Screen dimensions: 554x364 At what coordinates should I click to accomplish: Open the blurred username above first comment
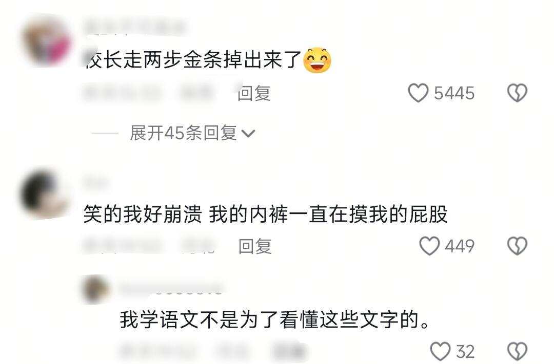135,27
